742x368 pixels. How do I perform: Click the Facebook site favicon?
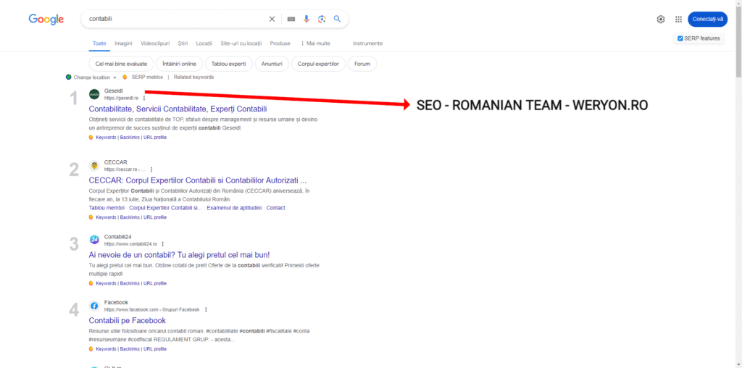[x=94, y=306]
